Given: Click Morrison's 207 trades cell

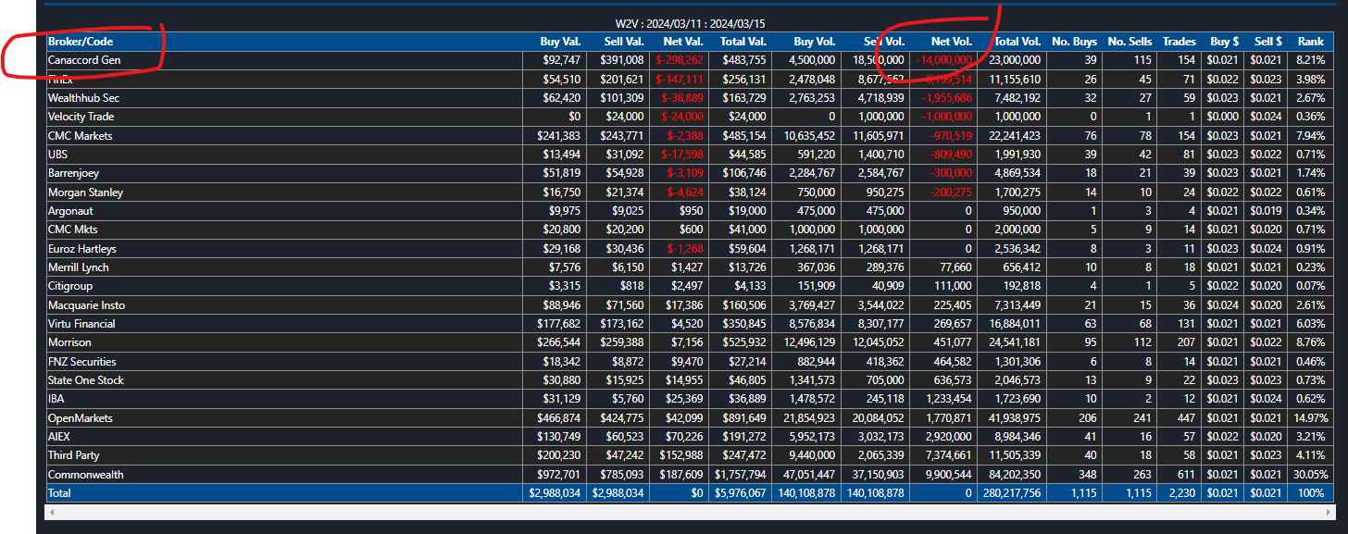Looking at the screenshot, I should [1187, 342].
